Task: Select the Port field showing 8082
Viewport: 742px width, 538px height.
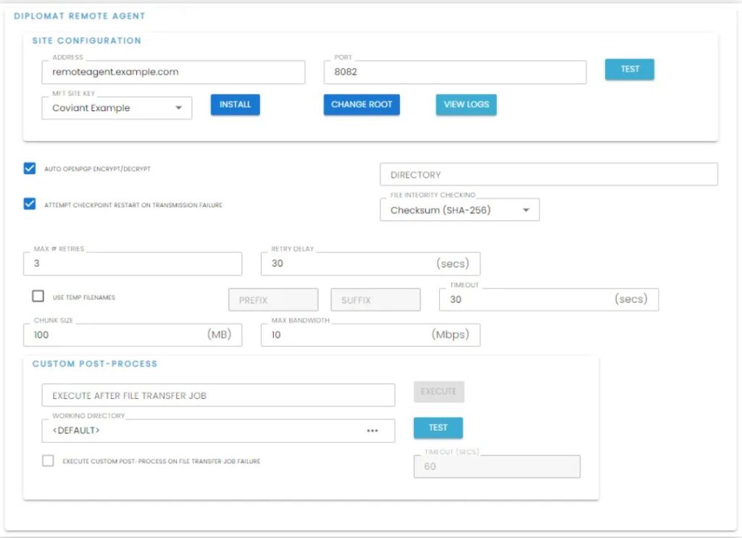Action: (x=454, y=73)
